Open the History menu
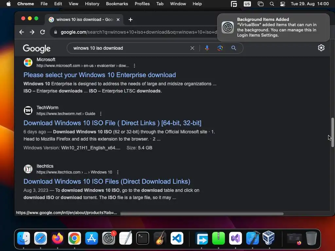Screen dimensions: 335x251 pyautogui.click(x=92, y=4)
